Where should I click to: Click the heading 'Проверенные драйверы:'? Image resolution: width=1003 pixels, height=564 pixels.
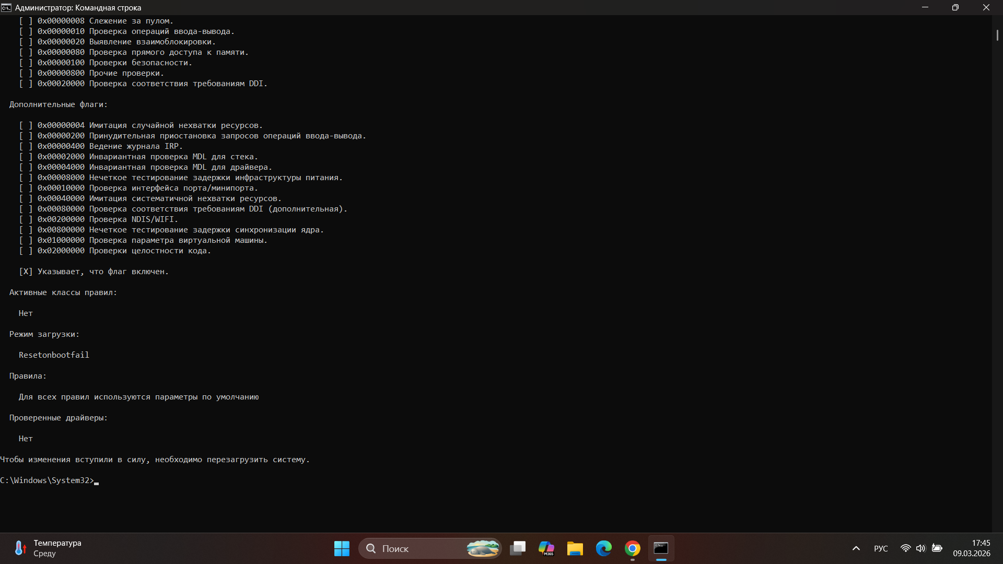(59, 418)
